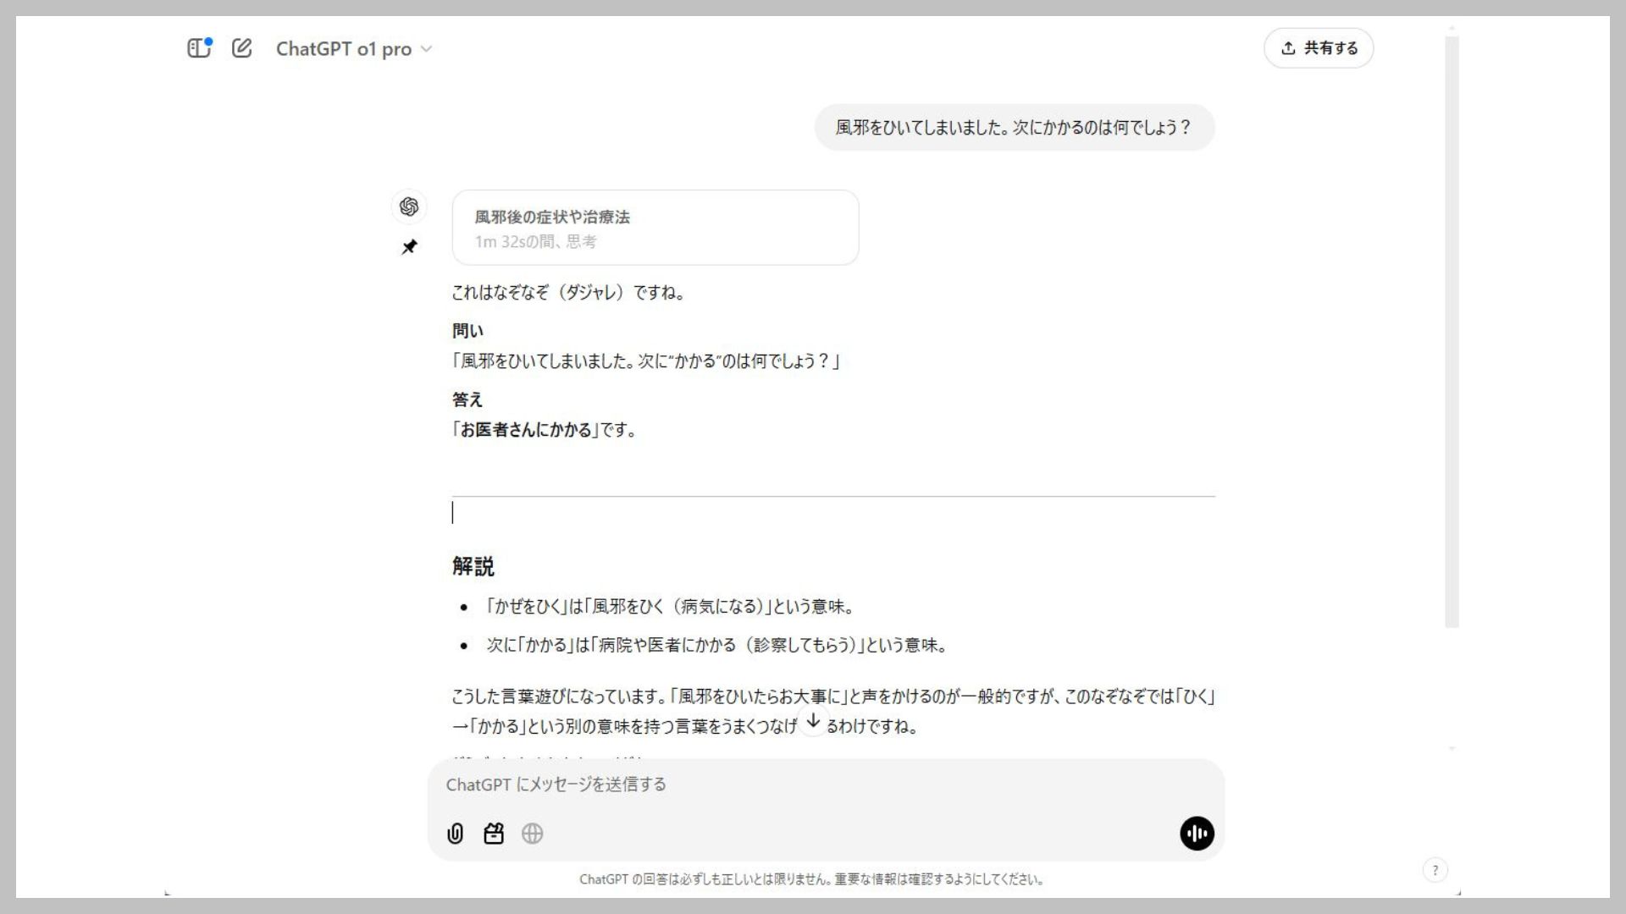Open the tools box icon in the message bar
Image resolution: width=1626 pixels, height=914 pixels.
(x=495, y=834)
